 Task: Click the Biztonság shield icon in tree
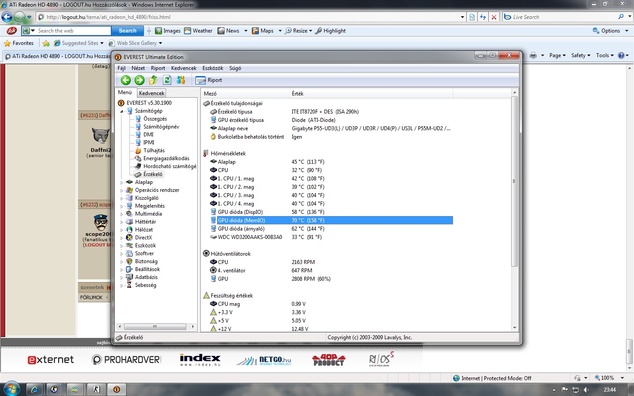[129, 261]
